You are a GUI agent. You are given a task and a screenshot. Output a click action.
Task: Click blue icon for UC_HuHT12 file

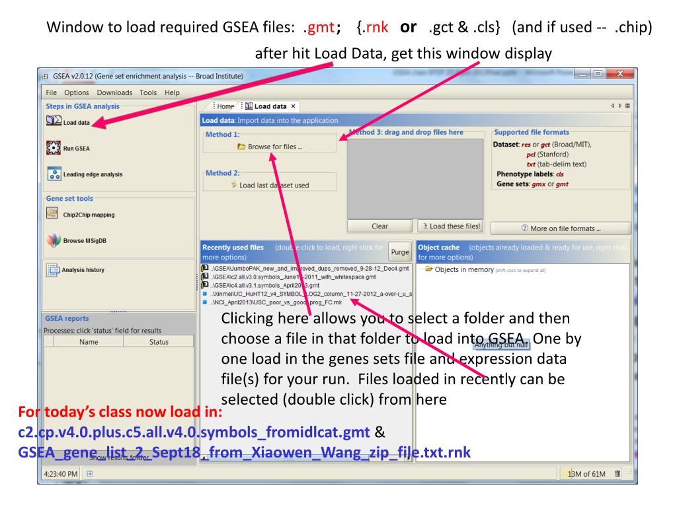(x=205, y=294)
